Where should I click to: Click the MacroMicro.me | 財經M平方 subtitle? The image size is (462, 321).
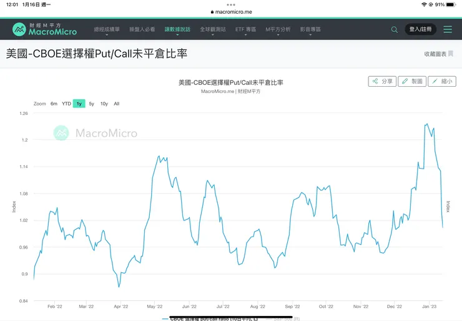tap(231, 91)
